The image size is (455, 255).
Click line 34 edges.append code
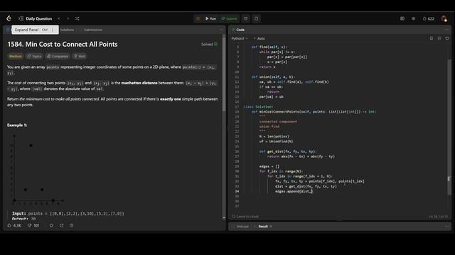[294, 191]
